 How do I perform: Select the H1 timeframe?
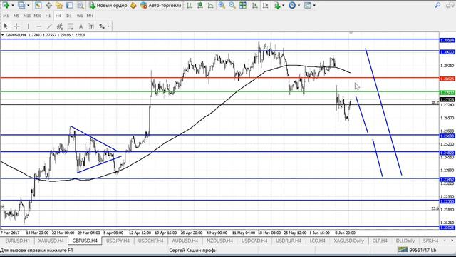(x=48, y=16)
